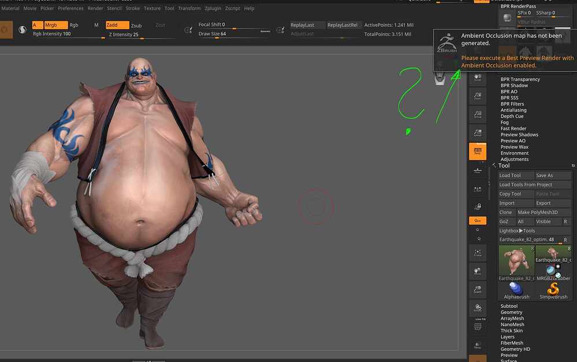Screen dimensions: 577x362
Task: Enable the Zsub button
Action: pyautogui.click(x=136, y=25)
